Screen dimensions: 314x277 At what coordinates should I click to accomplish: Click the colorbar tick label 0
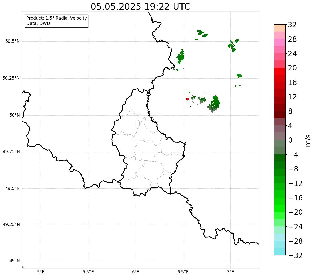(290, 140)
